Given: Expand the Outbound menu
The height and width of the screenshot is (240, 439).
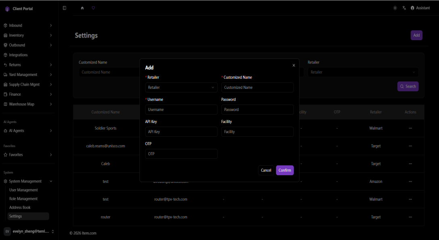Looking at the screenshot, I should click(x=28, y=45).
